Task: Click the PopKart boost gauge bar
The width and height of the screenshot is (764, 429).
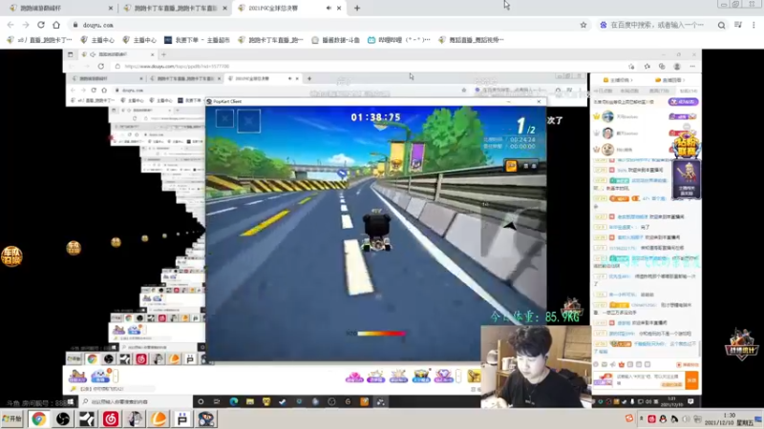Action: pos(381,333)
